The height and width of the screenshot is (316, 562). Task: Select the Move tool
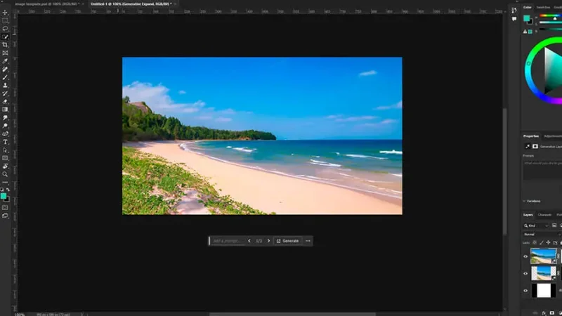click(5, 13)
